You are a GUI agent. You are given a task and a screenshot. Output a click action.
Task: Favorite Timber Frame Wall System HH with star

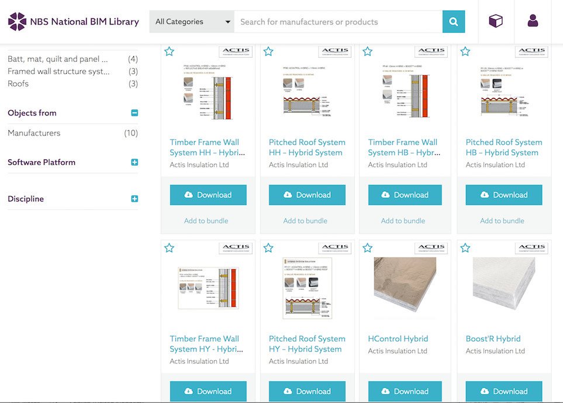click(169, 51)
